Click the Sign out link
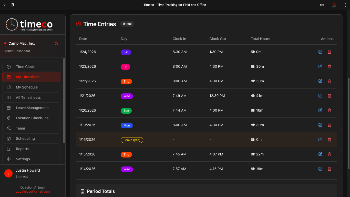This screenshot has height=197, width=350. 22,176
